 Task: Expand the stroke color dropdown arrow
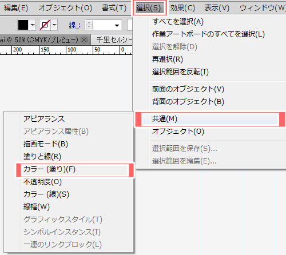pyautogui.click(x=54, y=25)
